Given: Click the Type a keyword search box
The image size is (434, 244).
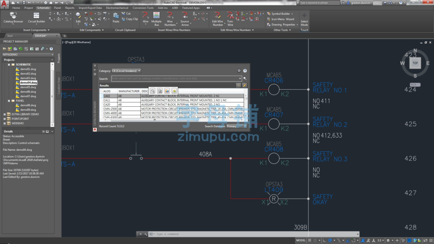Looking at the screenshot, I should tap(319, 3).
